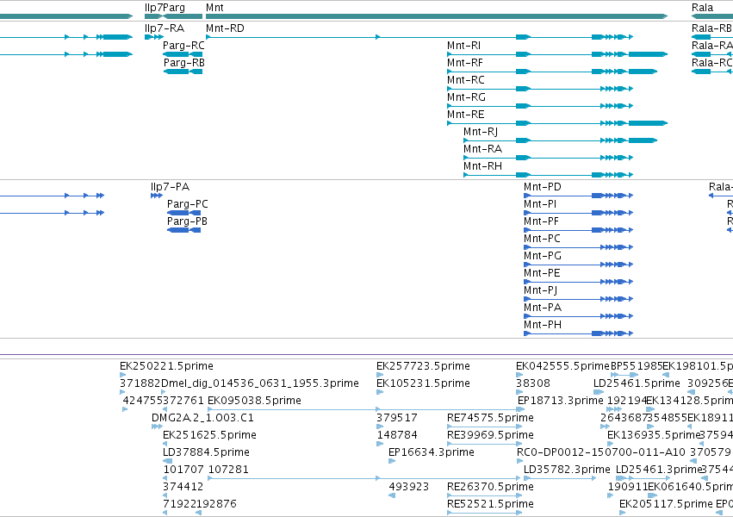Select the Mnt-RE transcript label
The width and height of the screenshot is (733, 517).
click(466, 115)
